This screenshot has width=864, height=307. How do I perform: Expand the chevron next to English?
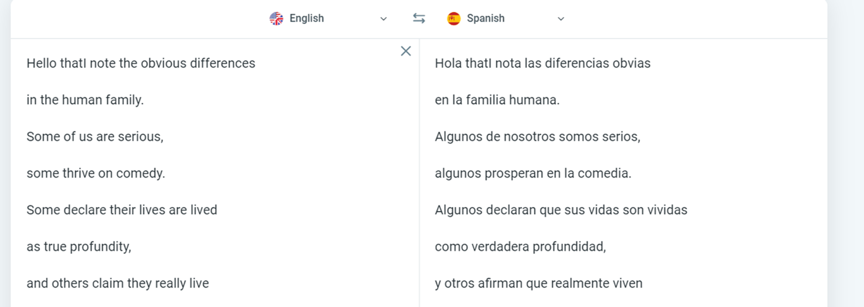tap(383, 19)
